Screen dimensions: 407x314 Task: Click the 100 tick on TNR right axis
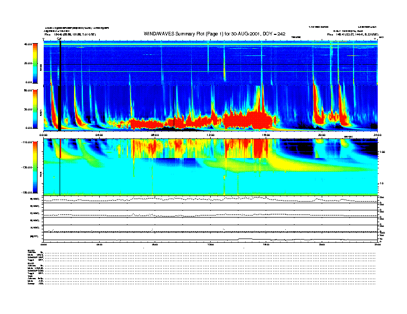pos(382,152)
